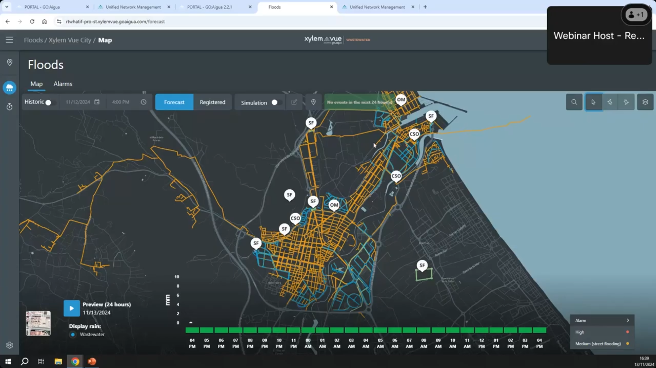Click the timeline block at 00 AM
The height and width of the screenshot is (368, 656).
tap(308, 330)
